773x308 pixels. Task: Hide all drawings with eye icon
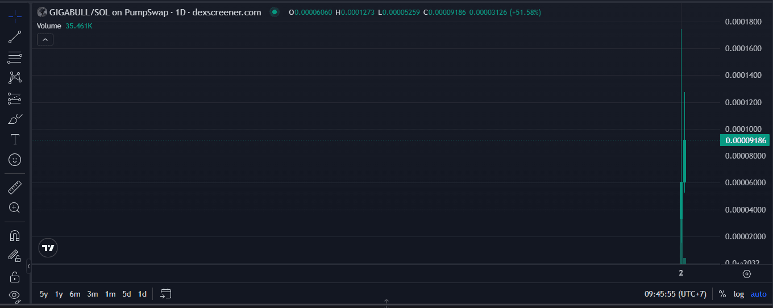point(15,295)
